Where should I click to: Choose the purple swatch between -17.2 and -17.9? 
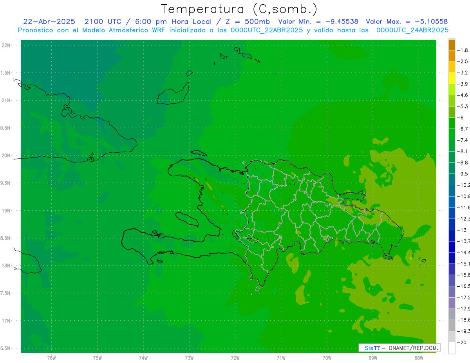tap(452, 303)
